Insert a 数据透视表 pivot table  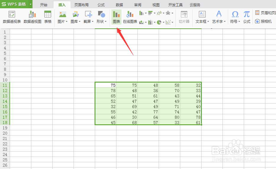point(12,17)
